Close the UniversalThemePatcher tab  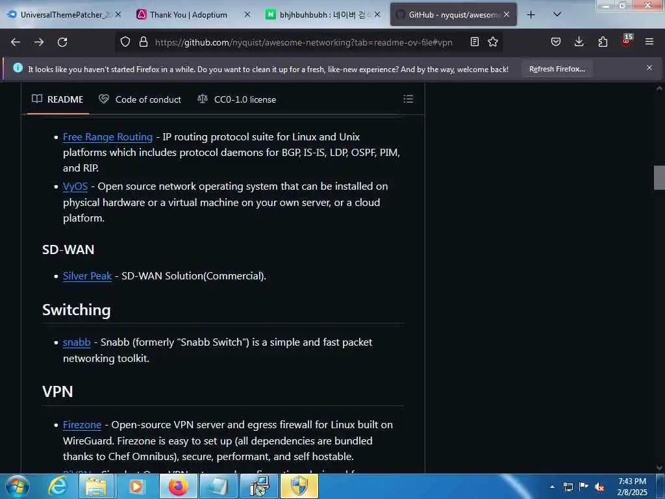click(x=118, y=14)
